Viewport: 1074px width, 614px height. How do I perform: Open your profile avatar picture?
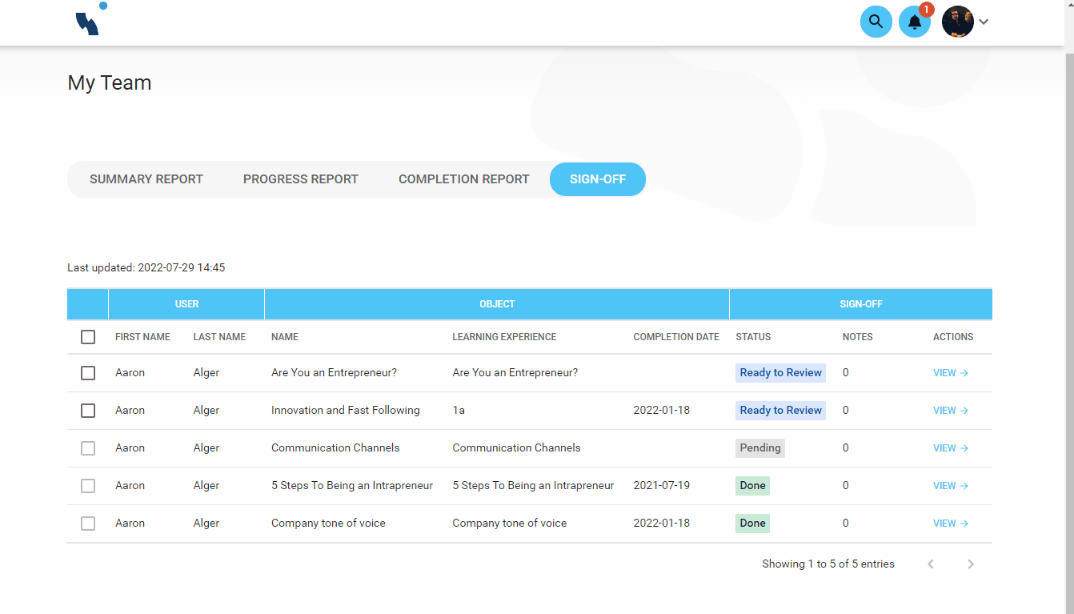tap(957, 22)
